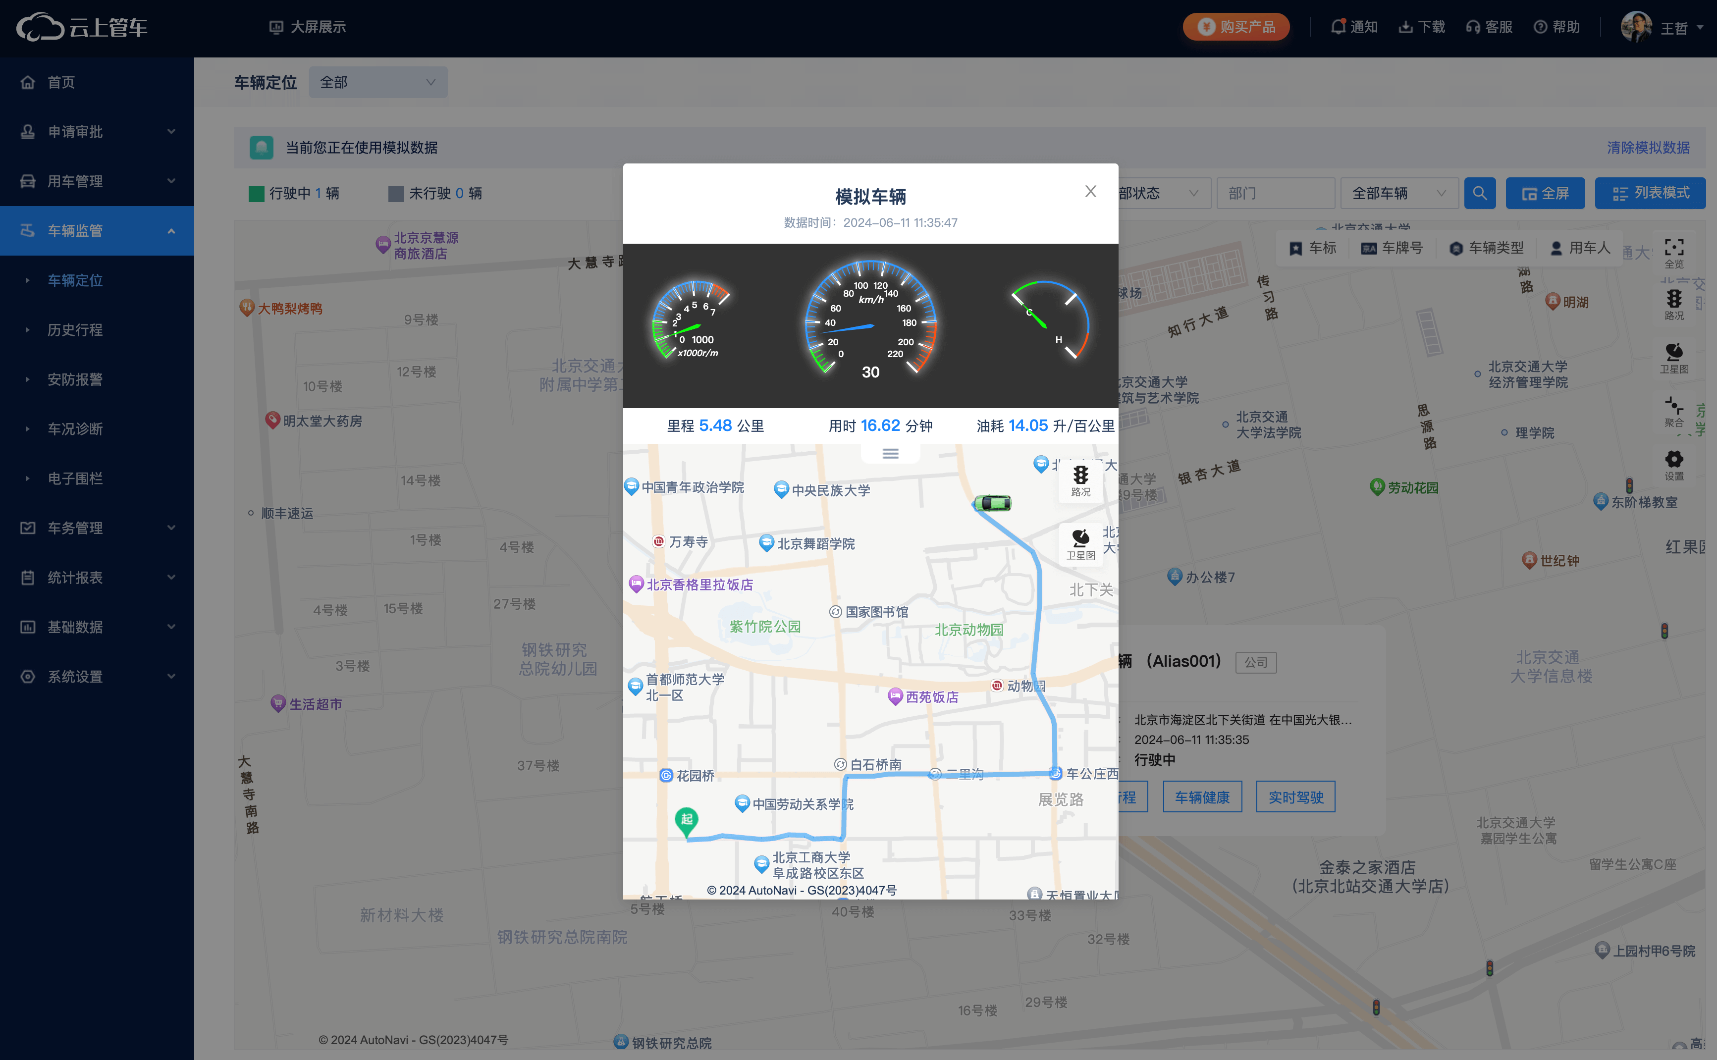Click the 统计报表 report icon

(x=27, y=577)
